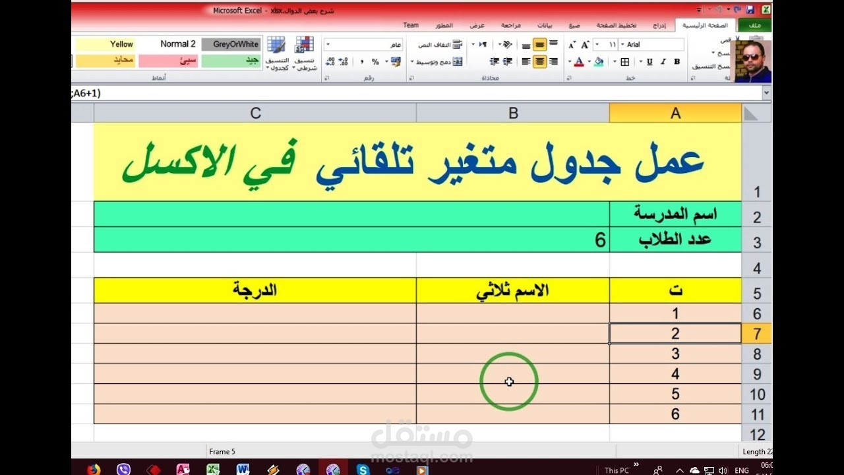Open Font Color dropdown arrow
The image size is (844, 475).
(569, 61)
